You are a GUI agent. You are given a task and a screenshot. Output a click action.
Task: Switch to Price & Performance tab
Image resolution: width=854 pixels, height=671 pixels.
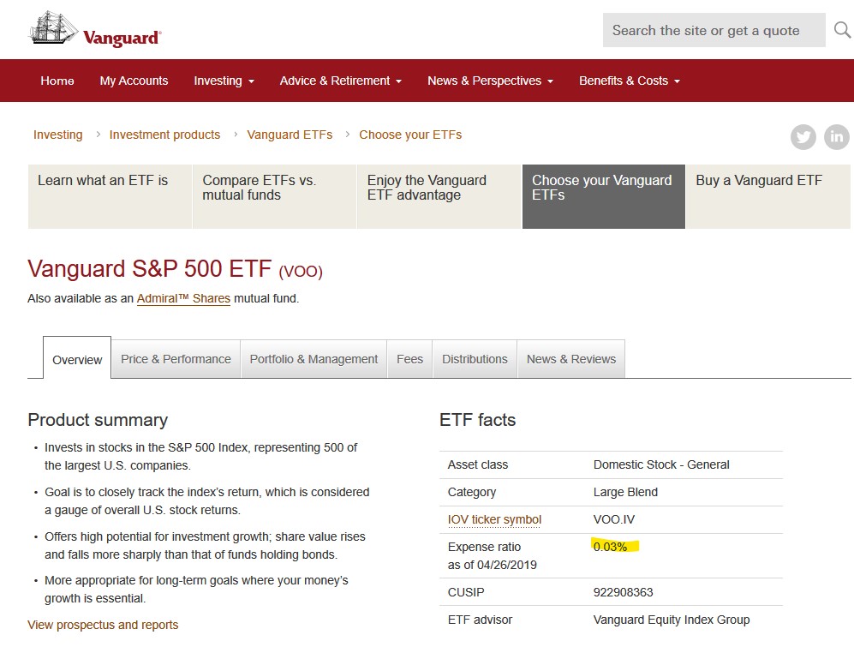pos(176,359)
